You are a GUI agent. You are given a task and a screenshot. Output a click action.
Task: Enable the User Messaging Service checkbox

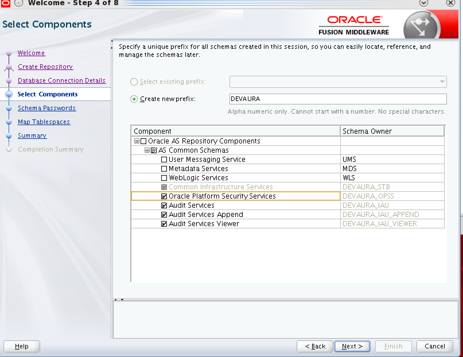tap(164, 160)
